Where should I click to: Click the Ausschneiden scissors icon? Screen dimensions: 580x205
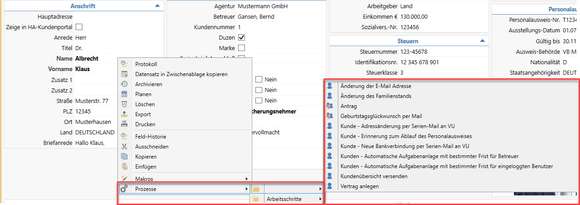tap(124, 147)
